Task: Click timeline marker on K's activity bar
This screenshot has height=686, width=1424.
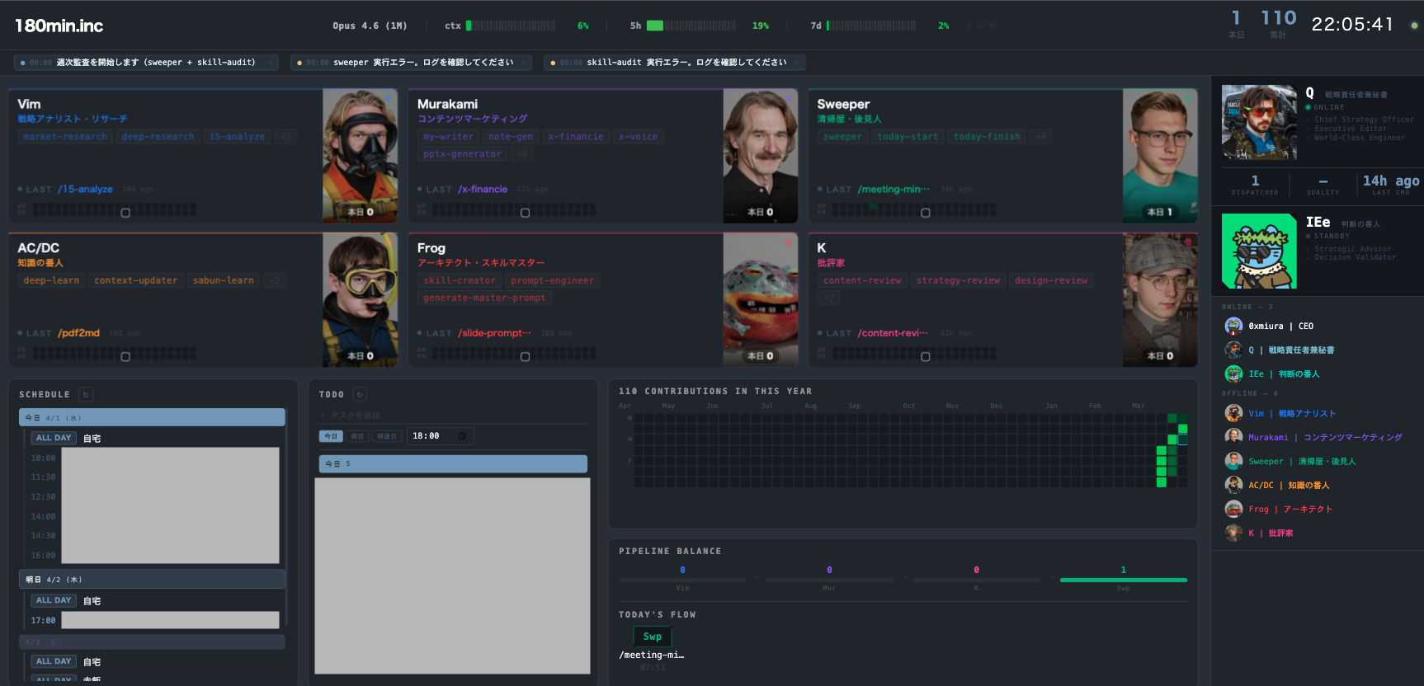Action: [x=925, y=357]
